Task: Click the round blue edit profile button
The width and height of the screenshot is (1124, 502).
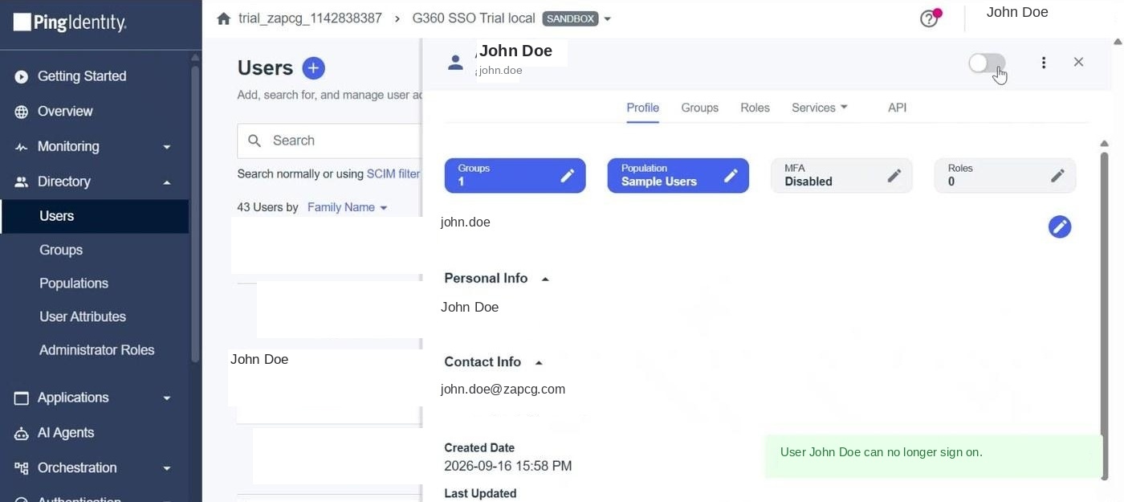Action: (1060, 227)
